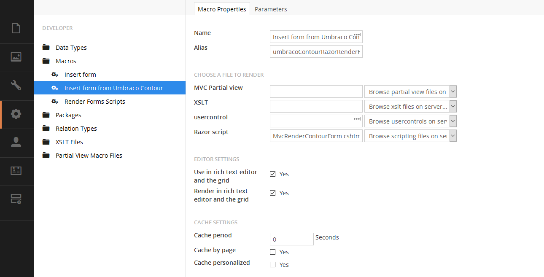Screen dimensions: 544x277
Task: Switch to the Macro Properties tab
Action: pos(222,9)
